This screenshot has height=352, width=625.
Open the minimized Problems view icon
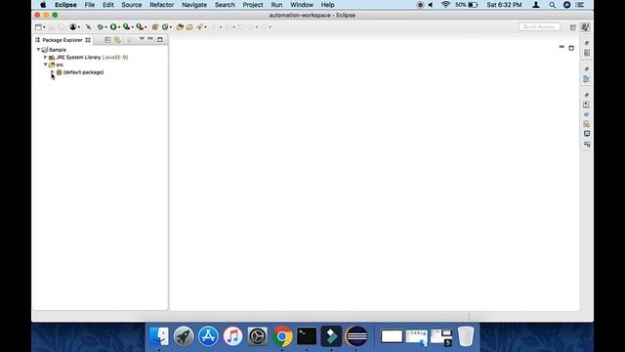(587, 105)
